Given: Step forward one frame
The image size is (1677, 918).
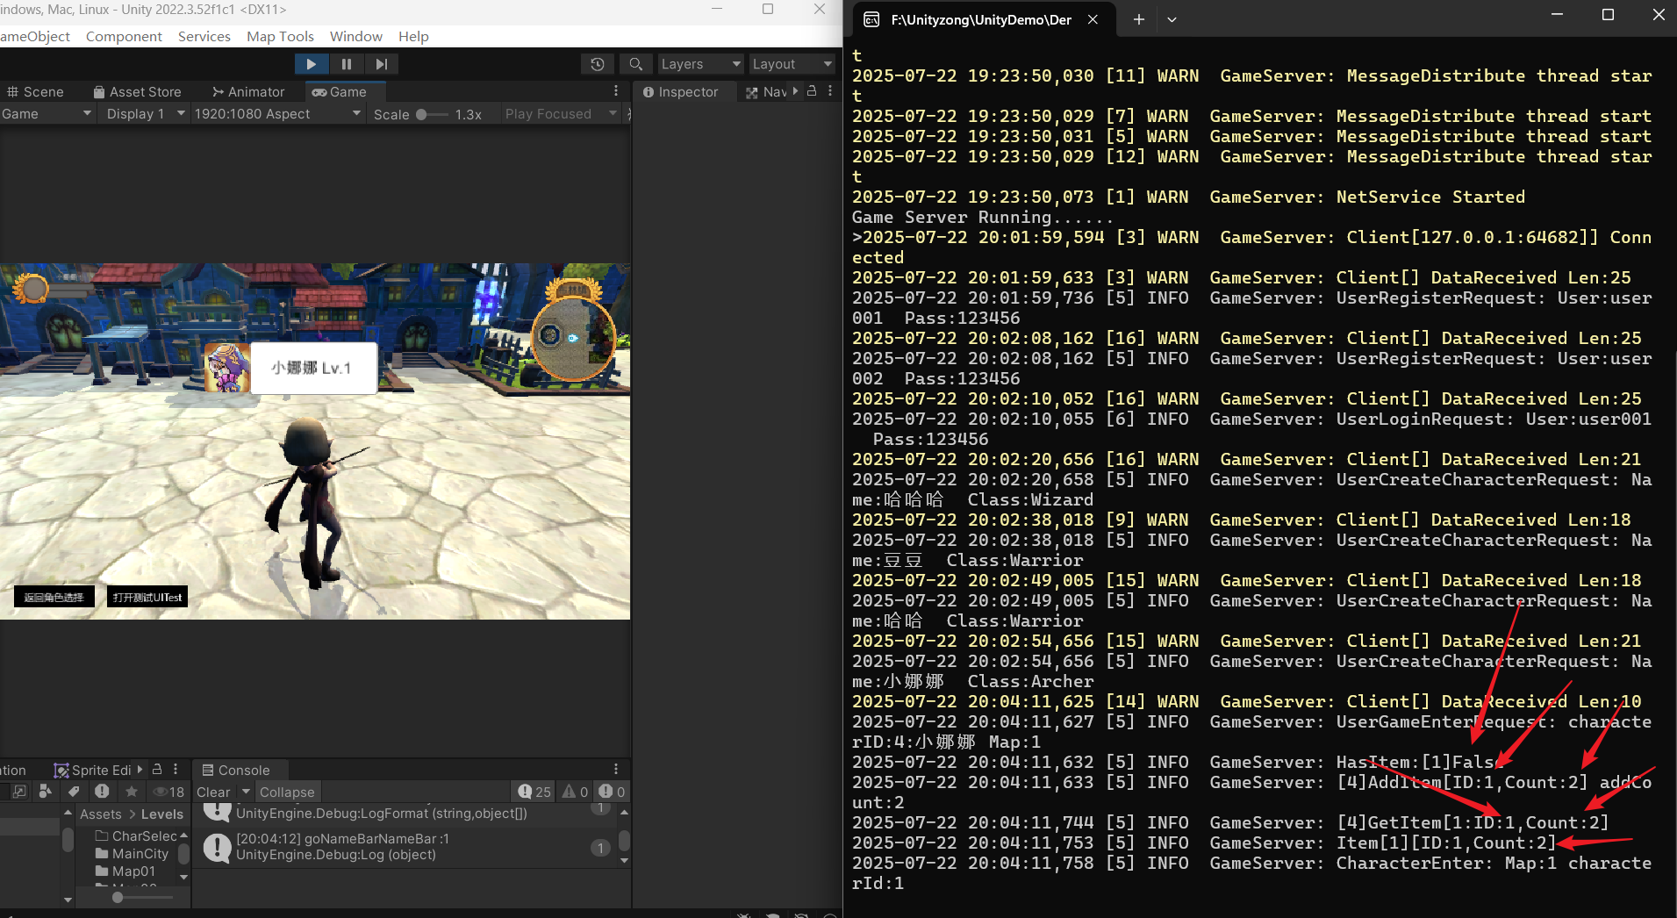Looking at the screenshot, I should 381,64.
